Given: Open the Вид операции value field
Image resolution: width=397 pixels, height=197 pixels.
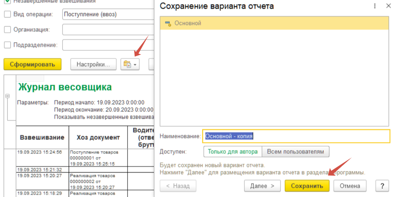Looking at the screenshot, I should click(x=108, y=14).
